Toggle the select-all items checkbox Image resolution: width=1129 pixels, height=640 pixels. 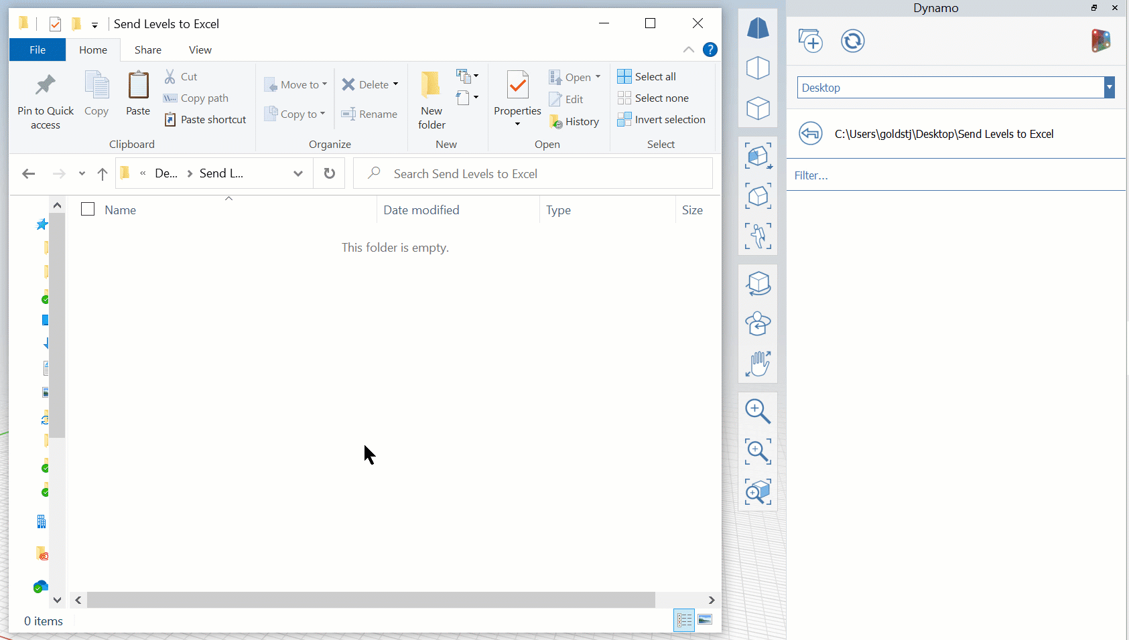click(88, 209)
